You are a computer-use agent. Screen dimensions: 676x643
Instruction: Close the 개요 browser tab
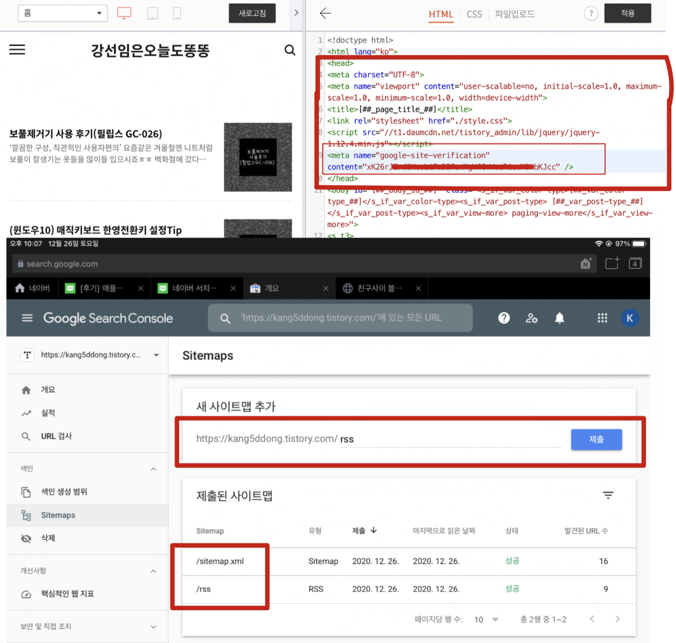(326, 289)
